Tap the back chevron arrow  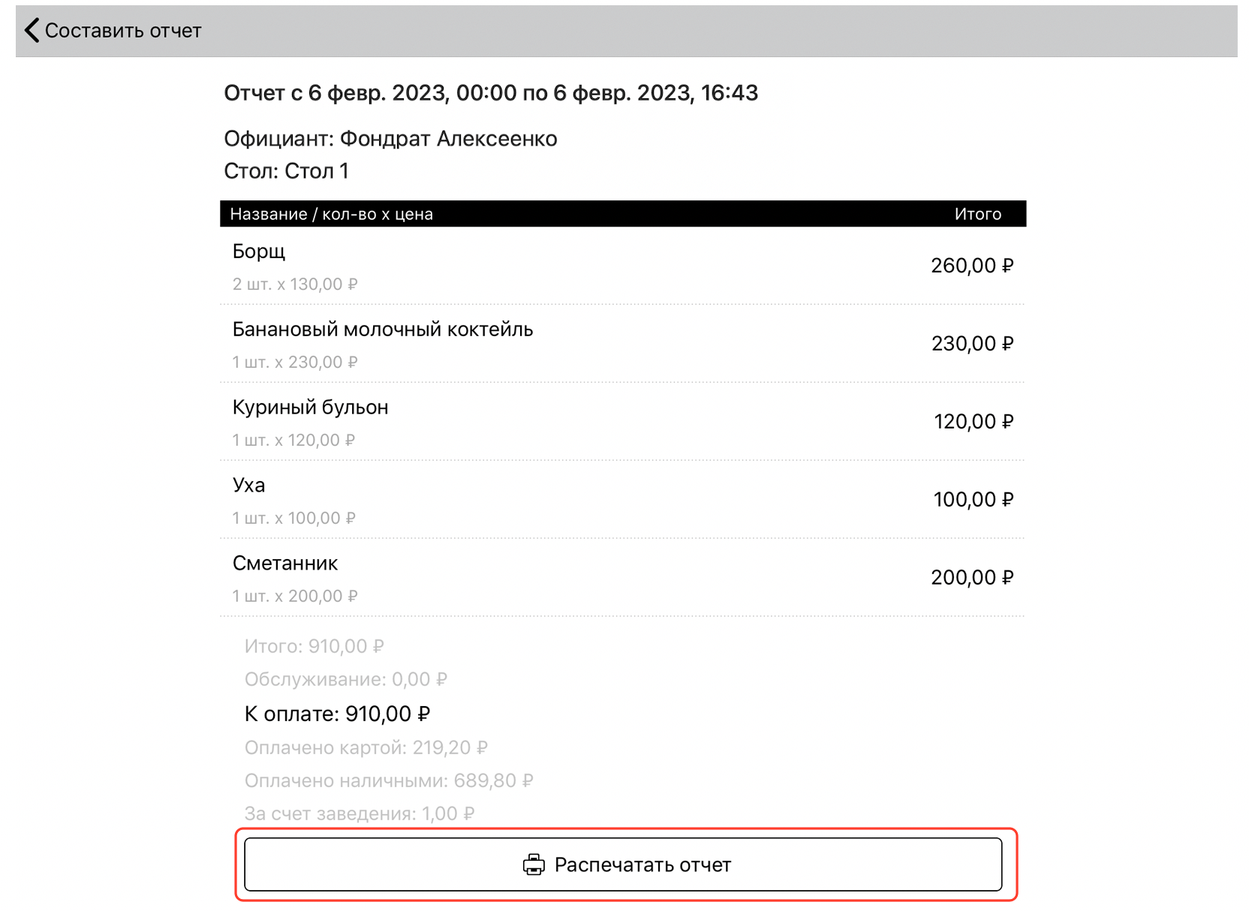point(32,31)
